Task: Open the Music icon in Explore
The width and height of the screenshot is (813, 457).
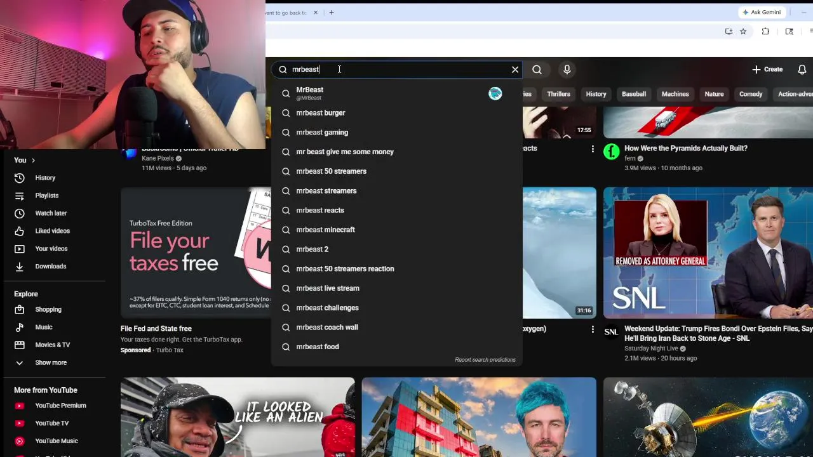Action: click(20, 328)
